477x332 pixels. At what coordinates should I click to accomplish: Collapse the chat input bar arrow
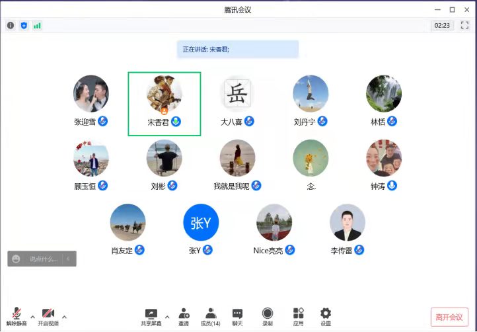(x=68, y=259)
